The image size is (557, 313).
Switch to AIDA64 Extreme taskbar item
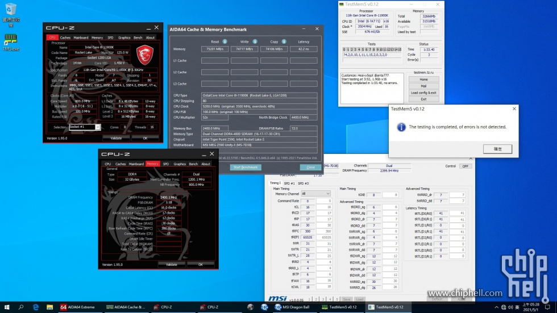(78, 307)
